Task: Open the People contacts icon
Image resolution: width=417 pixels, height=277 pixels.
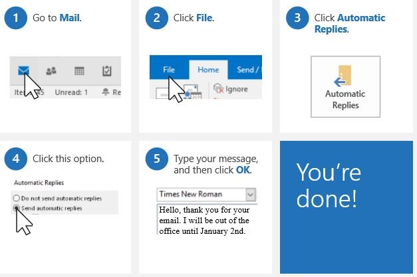Action: coord(50,71)
